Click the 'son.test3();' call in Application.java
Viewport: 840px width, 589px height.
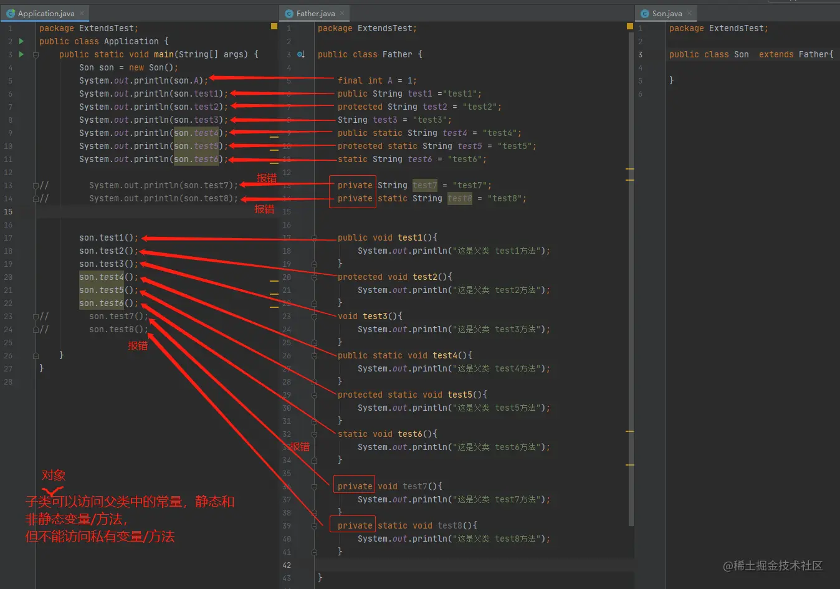click(x=108, y=264)
